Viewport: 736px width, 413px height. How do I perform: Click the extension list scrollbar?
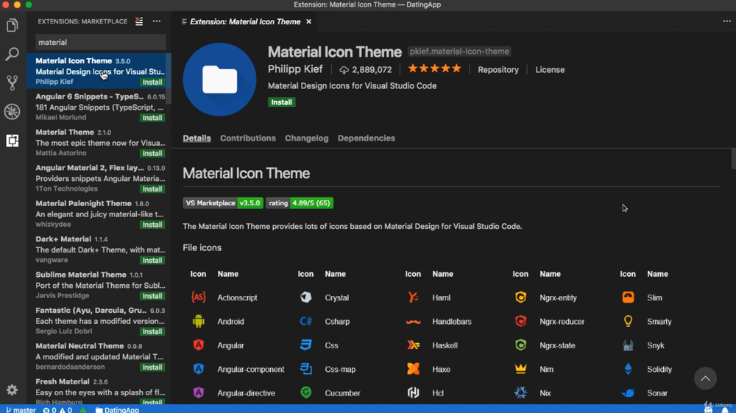[x=169, y=78]
